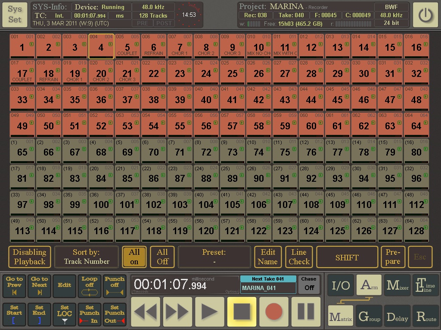Switch to the Route page
The width and height of the screenshot is (441, 330).
[x=425, y=317]
